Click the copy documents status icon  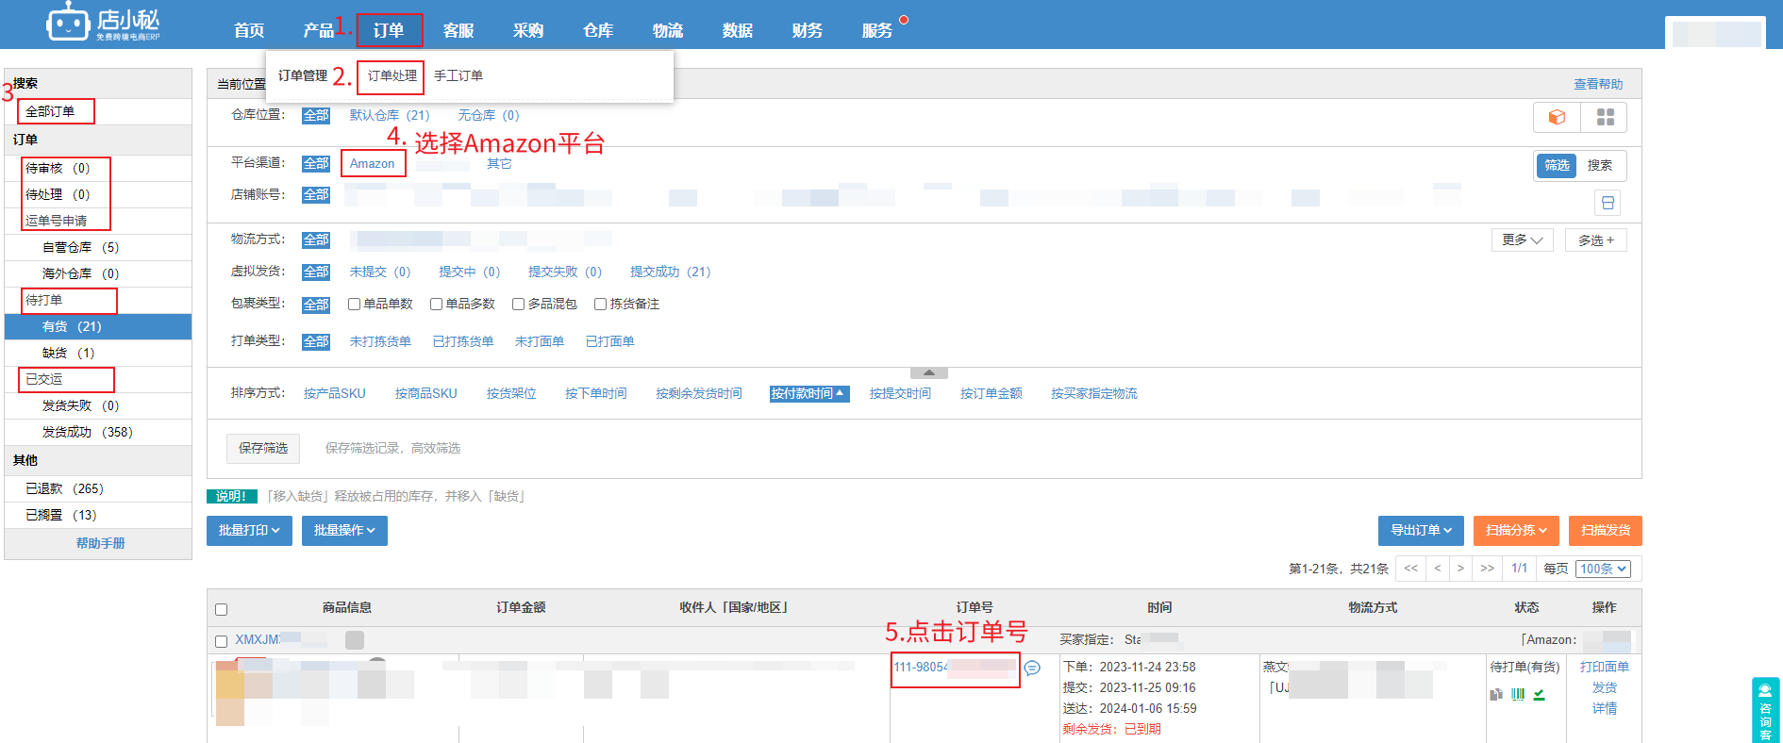[1496, 695]
